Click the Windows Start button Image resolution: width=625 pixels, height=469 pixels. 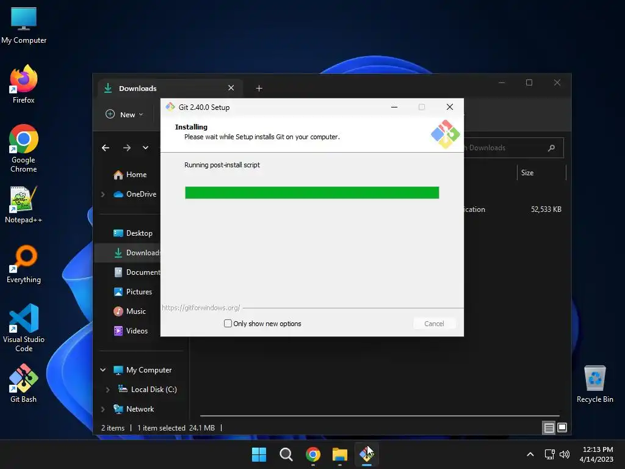[x=259, y=454]
